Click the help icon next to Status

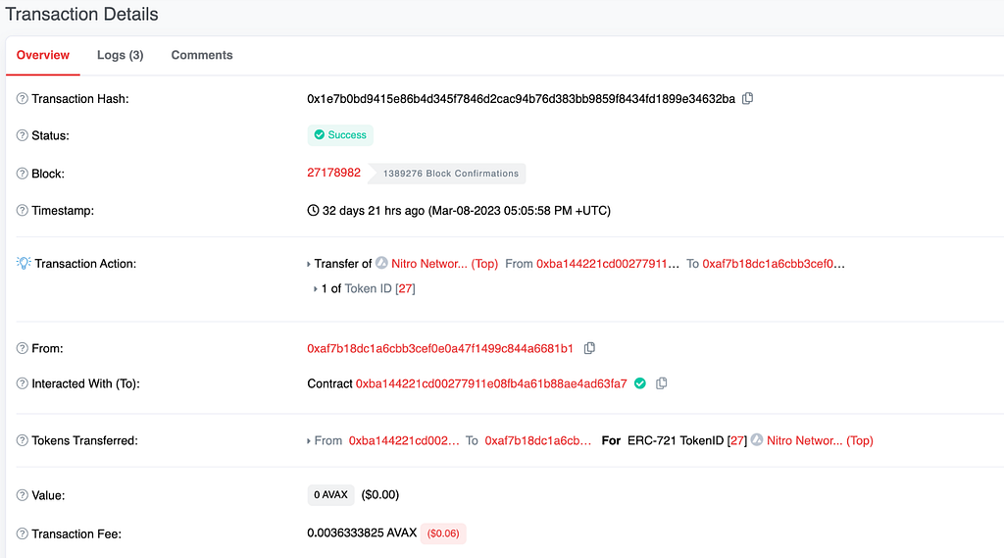[x=23, y=135]
